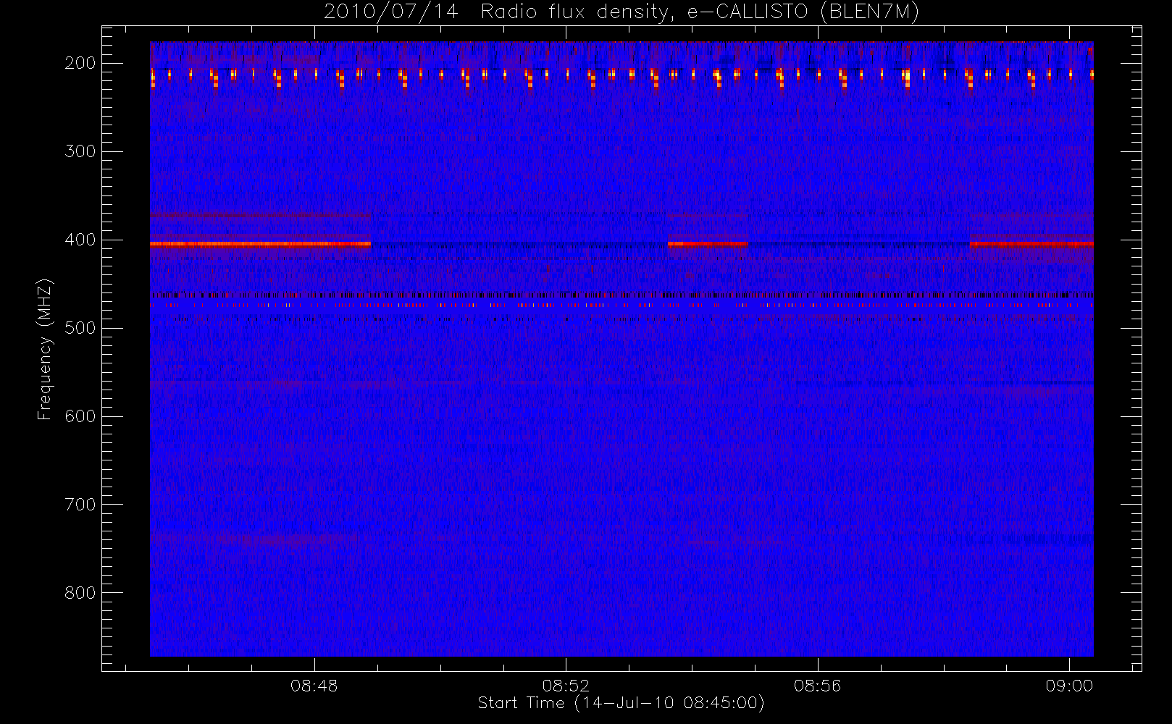Click the 08:52 time tick label
Image resolution: width=1172 pixels, height=724 pixels.
(x=566, y=686)
